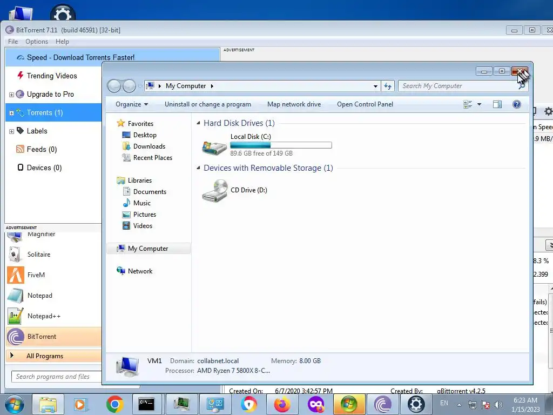Open Trending Videos in BitTorrent sidebar
553x415 pixels.
tap(52, 76)
